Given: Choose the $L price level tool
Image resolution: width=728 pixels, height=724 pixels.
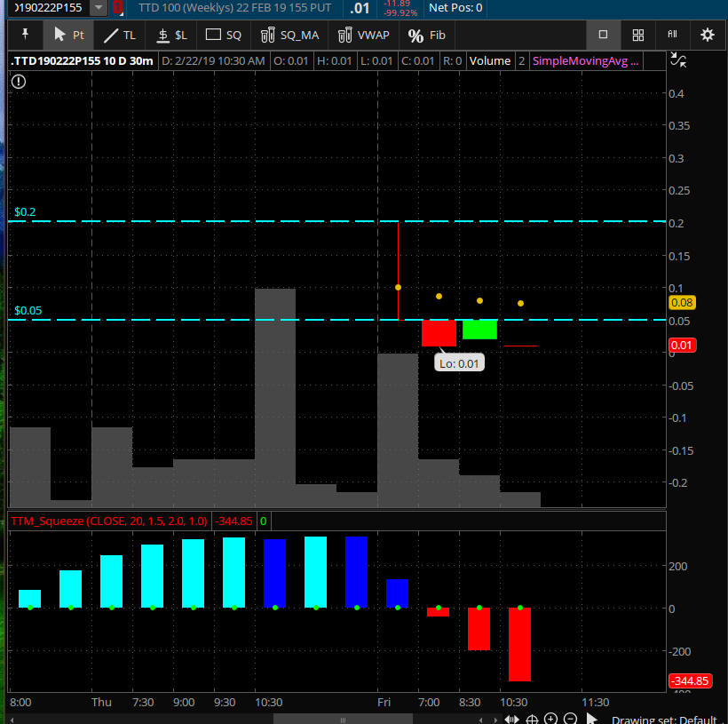Looking at the screenshot, I should (172, 36).
